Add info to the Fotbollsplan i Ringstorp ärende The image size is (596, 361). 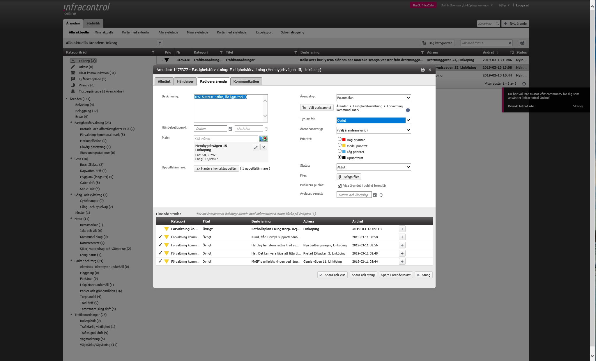402,229
